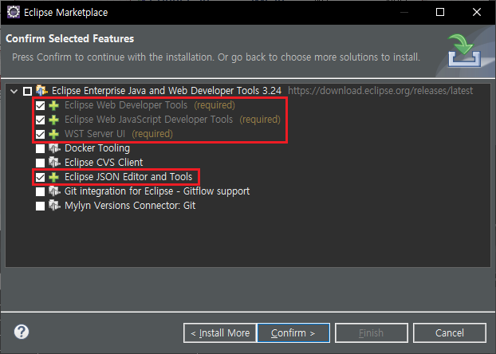Select the Eclipse Enterprise Java and Web Developer Tools row
Viewport: 496px width, 354px height.
[x=167, y=91]
